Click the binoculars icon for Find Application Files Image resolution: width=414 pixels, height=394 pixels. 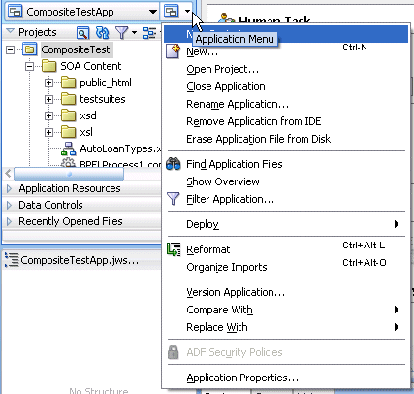(x=174, y=164)
